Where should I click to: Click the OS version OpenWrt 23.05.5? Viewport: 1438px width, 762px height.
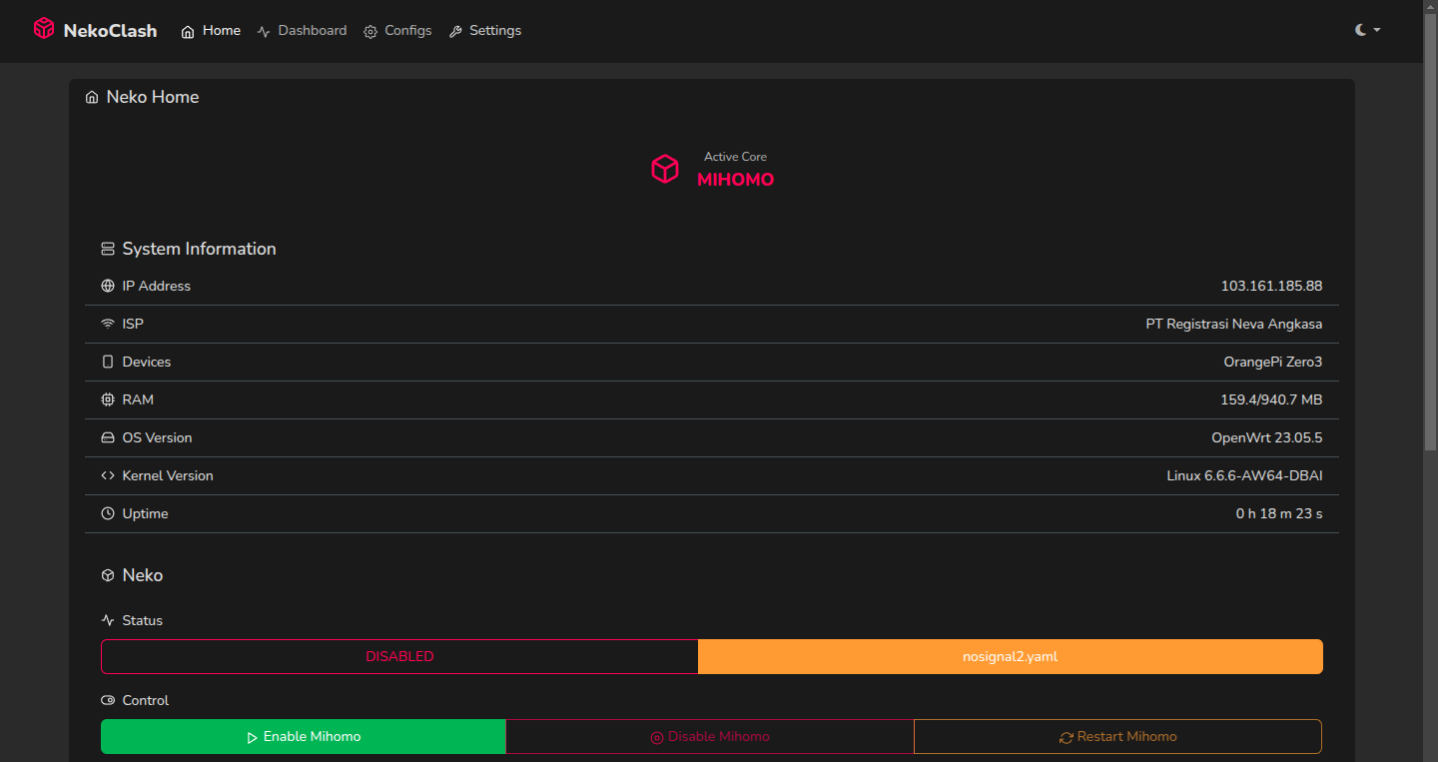coord(1267,437)
